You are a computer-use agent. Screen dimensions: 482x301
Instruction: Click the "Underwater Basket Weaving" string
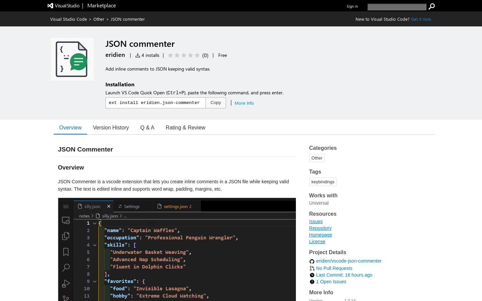149,252
